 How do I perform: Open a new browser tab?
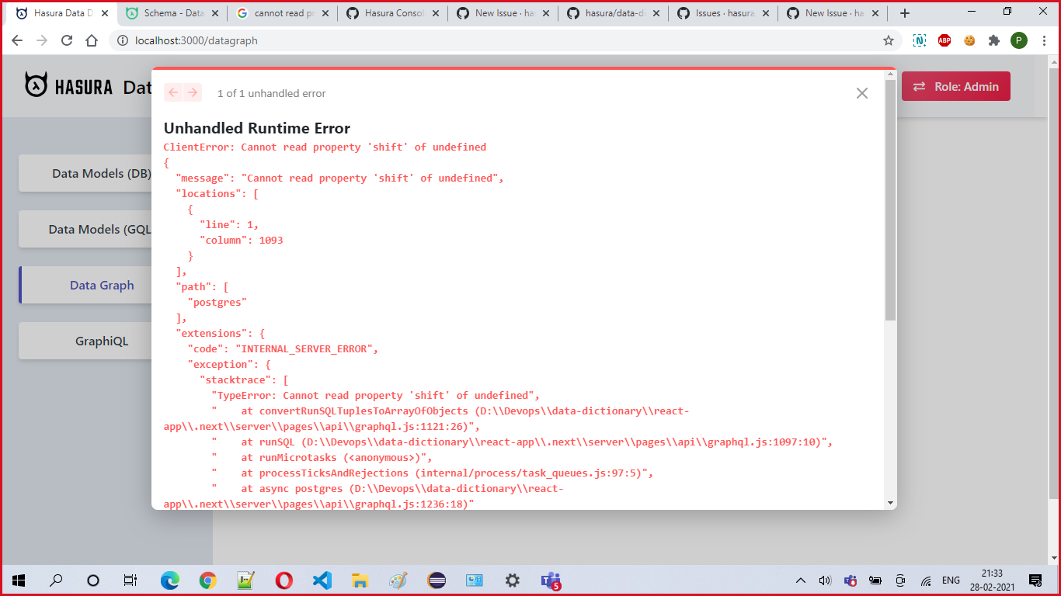tap(904, 13)
